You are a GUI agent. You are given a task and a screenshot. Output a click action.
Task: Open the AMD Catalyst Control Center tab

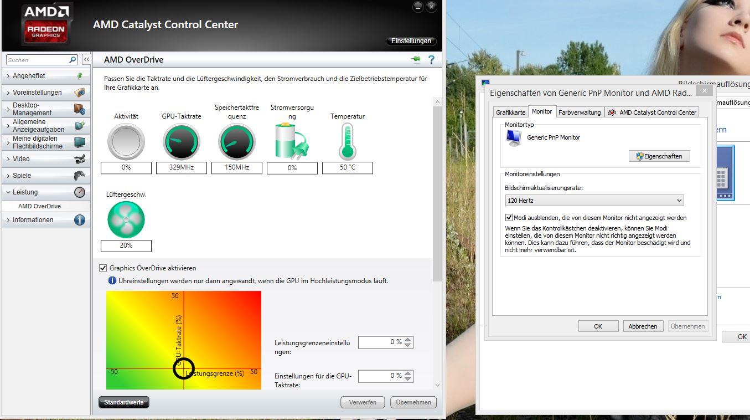[651, 112]
